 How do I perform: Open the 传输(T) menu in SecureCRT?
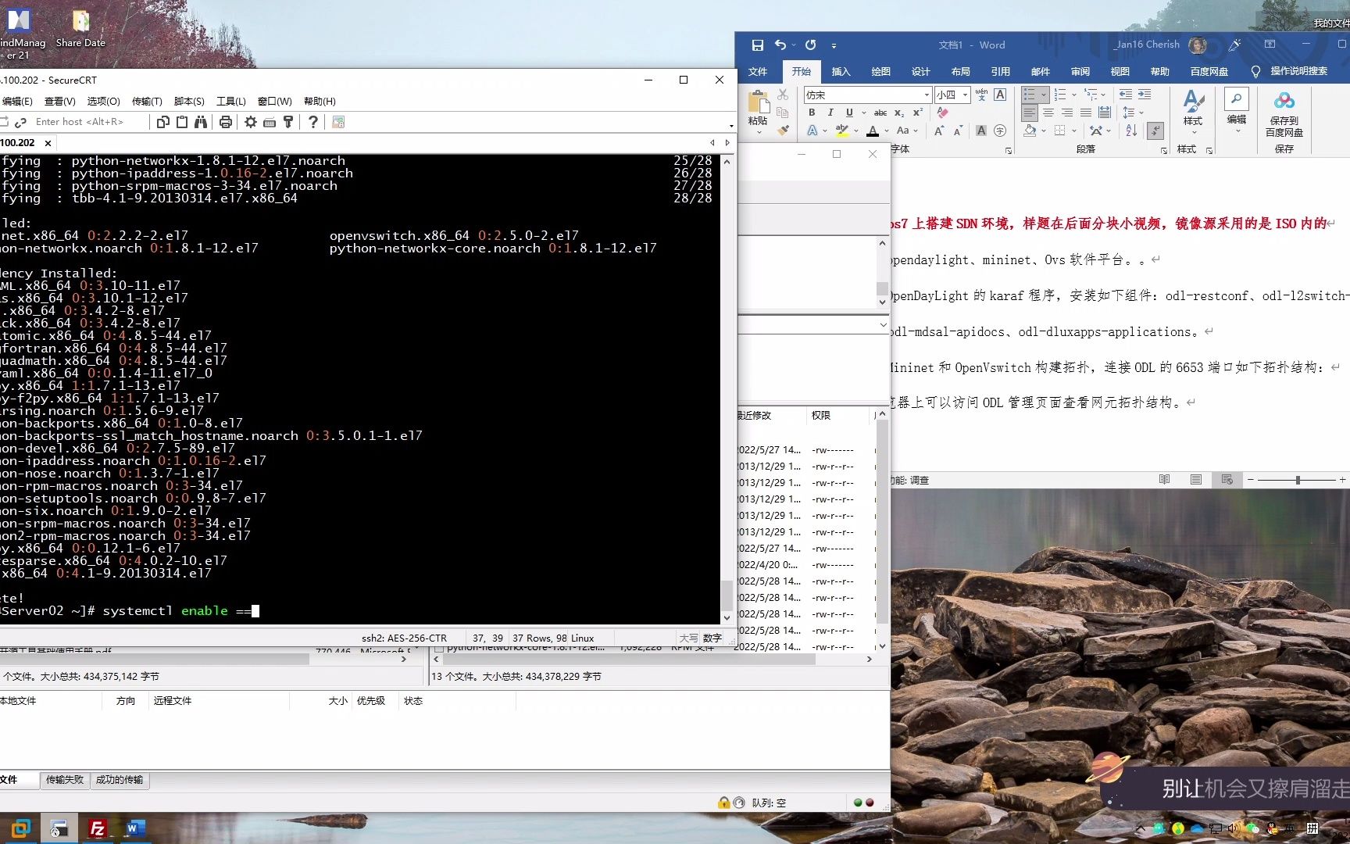point(147,101)
